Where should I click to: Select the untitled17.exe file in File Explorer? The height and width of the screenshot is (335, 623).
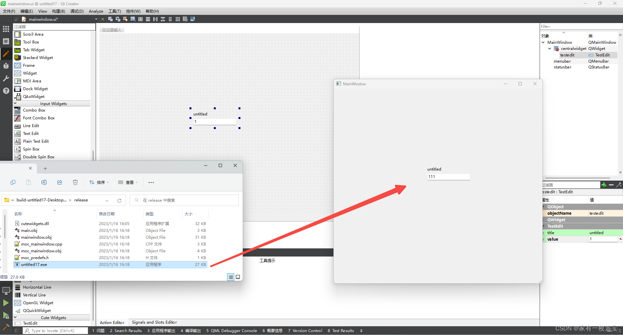pyautogui.click(x=110, y=265)
